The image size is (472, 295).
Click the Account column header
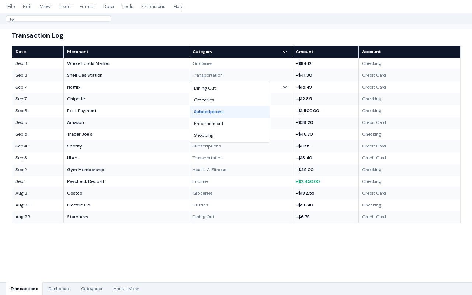pyautogui.click(x=409, y=52)
